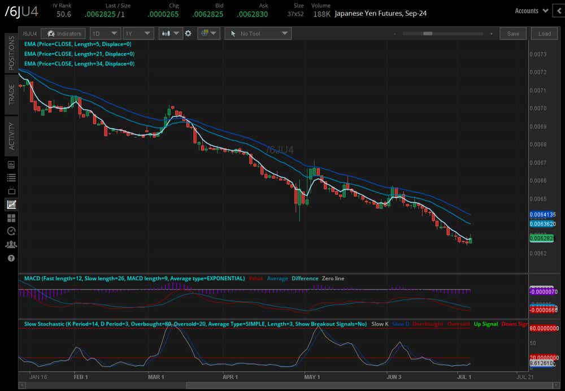
Task: Open the No Tool drawing selector
Action: coord(258,34)
